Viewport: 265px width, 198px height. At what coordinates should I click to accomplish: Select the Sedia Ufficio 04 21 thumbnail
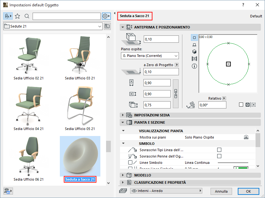[28, 106]
